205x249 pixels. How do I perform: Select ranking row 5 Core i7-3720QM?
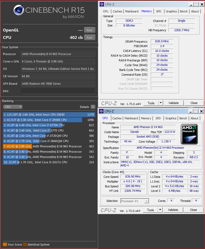pos(49,136)
